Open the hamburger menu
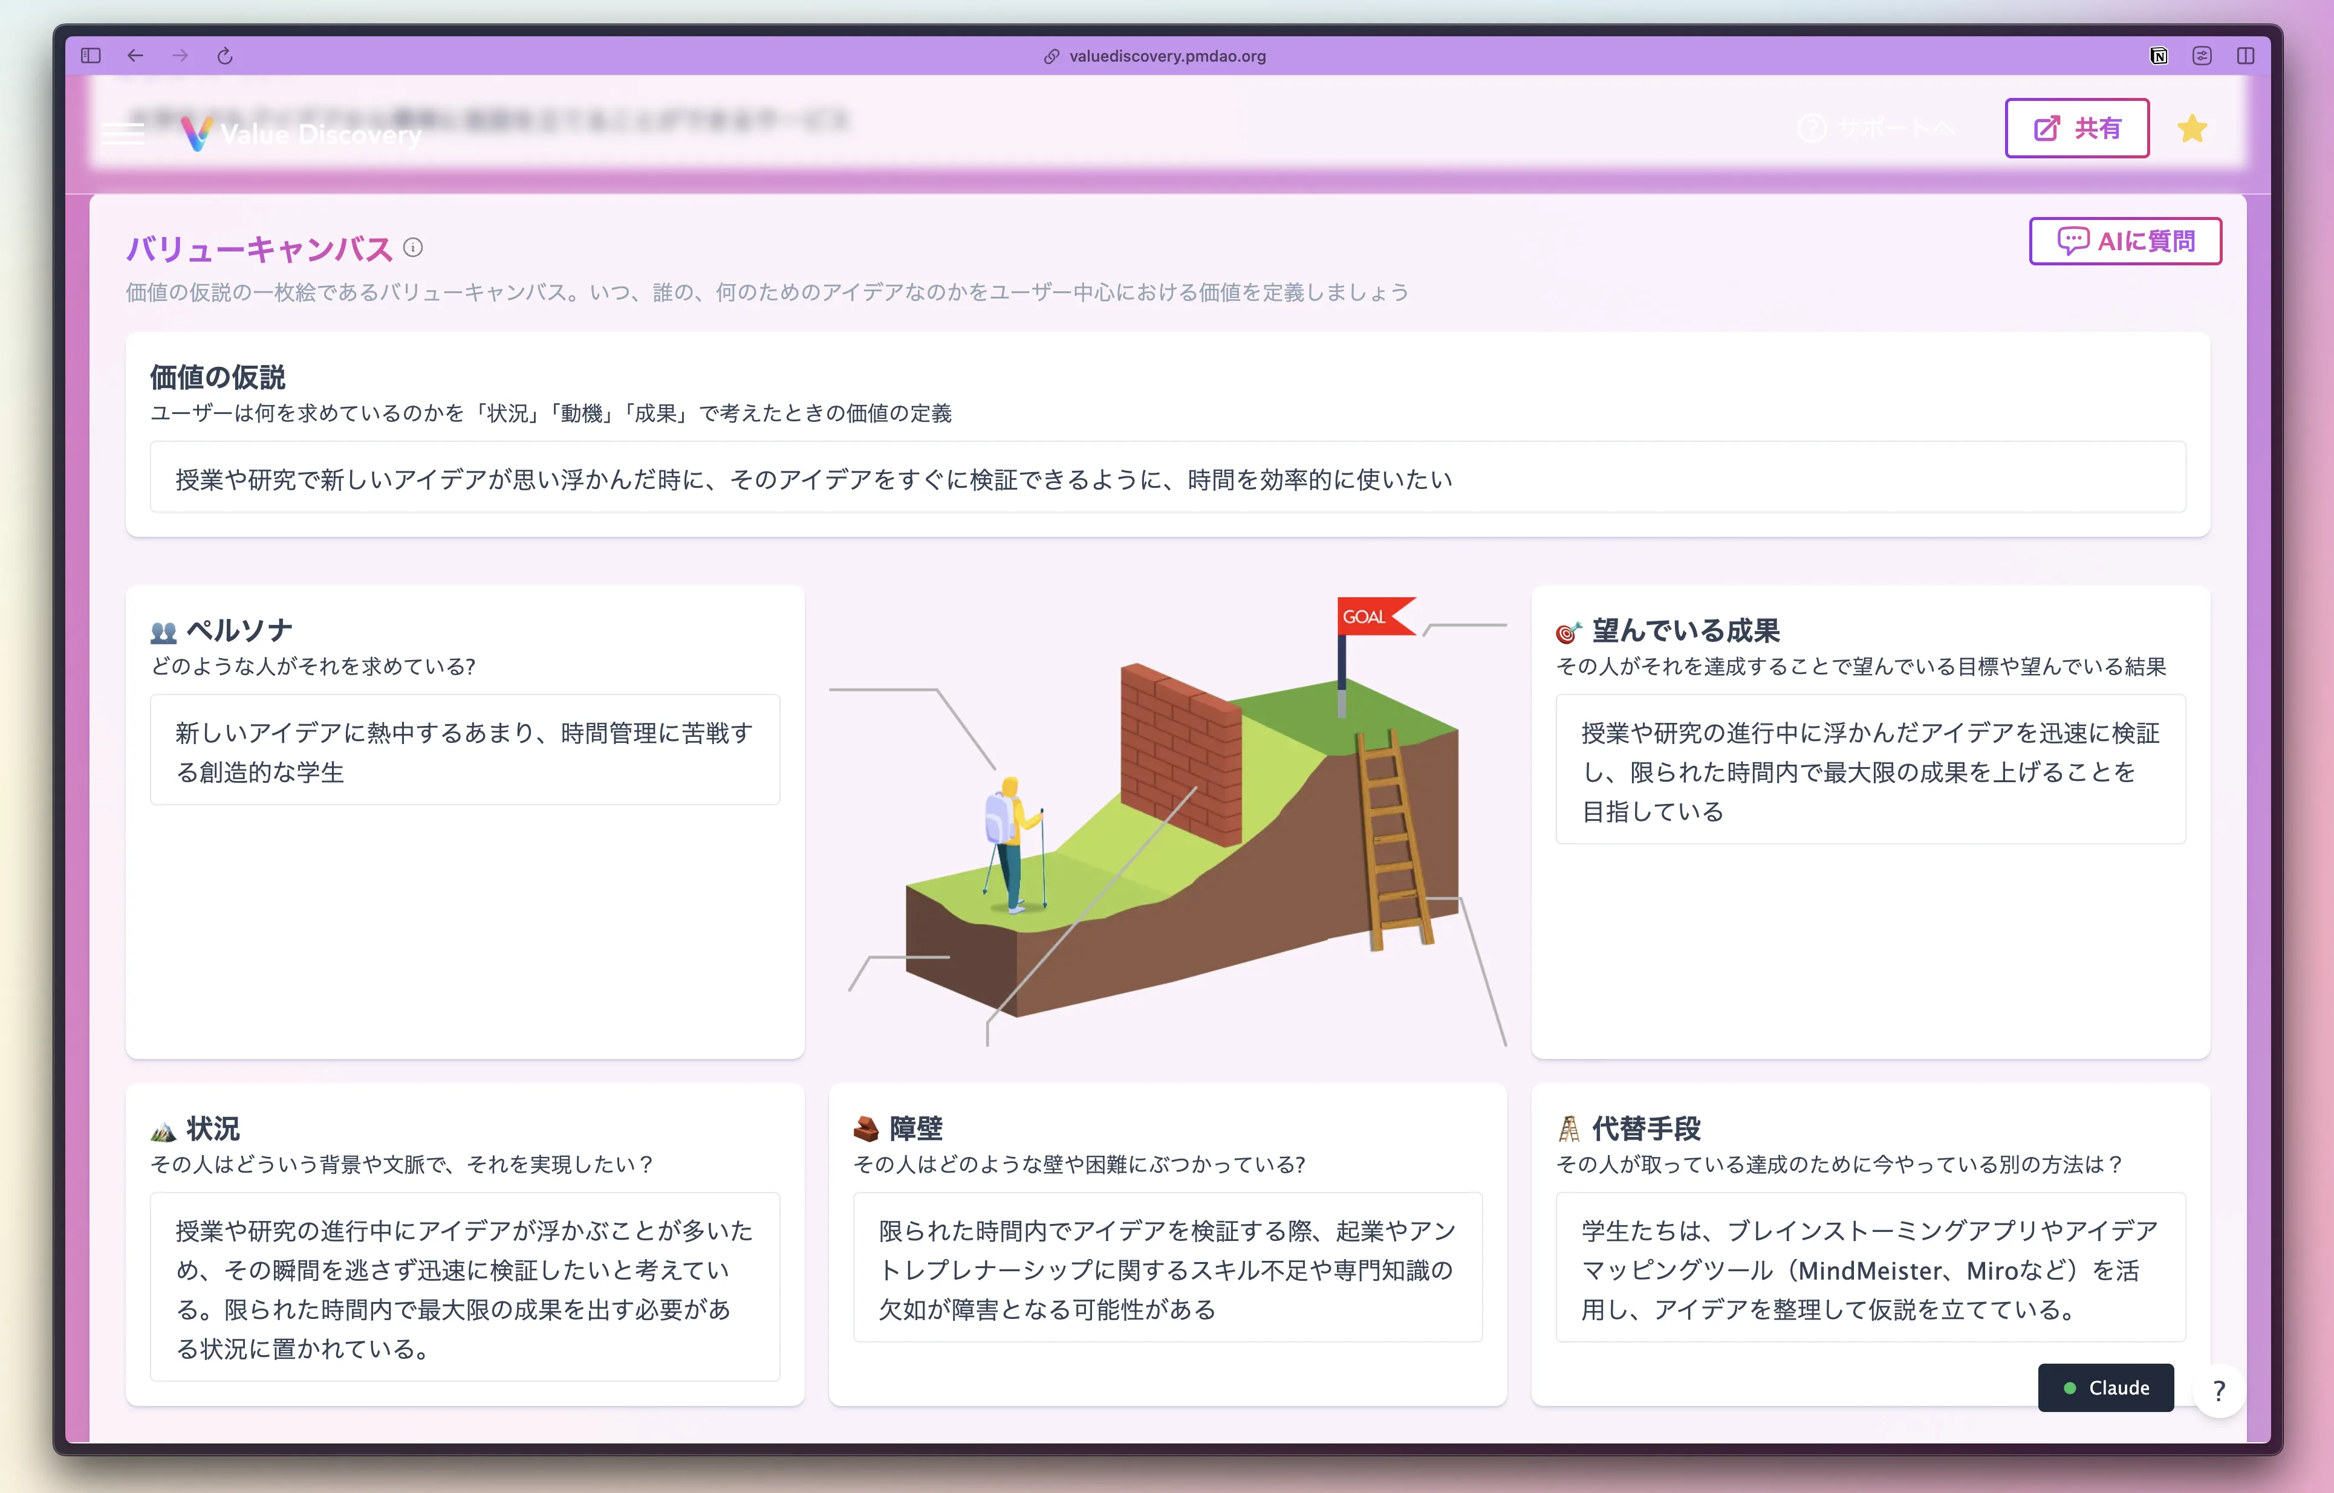This screenshot has width=2334, height=1493. coord(123,133)
